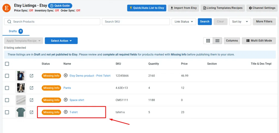Tick the select-all header checkbox
Viewport: 279px width, 133px height.
(x=7, y=64)
